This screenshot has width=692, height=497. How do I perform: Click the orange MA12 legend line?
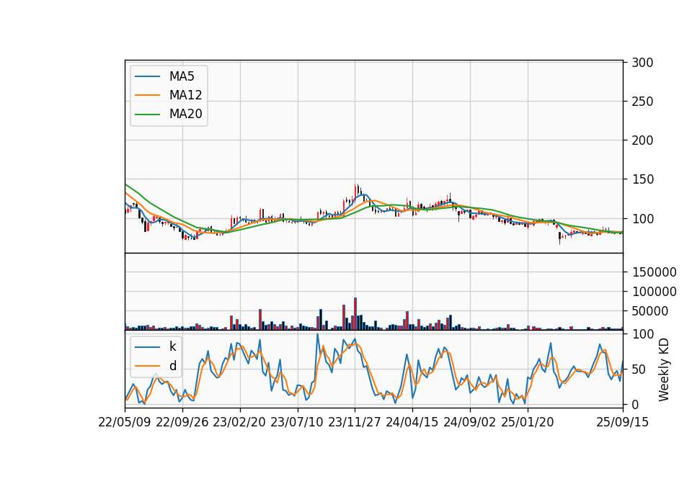pos(147,95)
